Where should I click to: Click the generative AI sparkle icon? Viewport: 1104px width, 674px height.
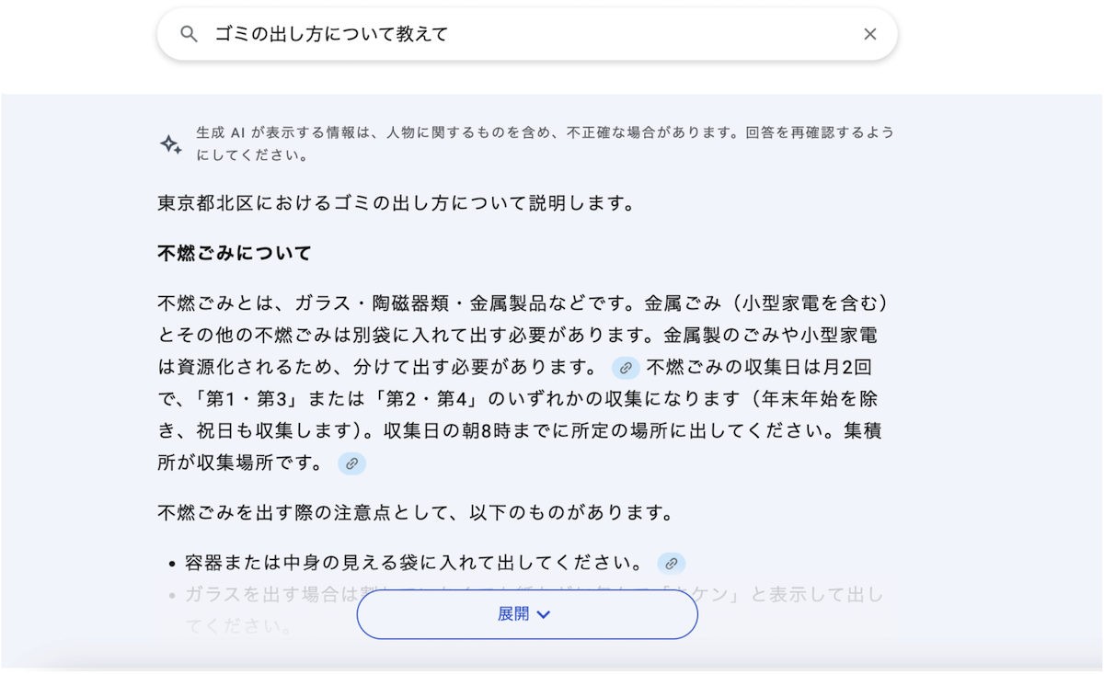[171, 144]
